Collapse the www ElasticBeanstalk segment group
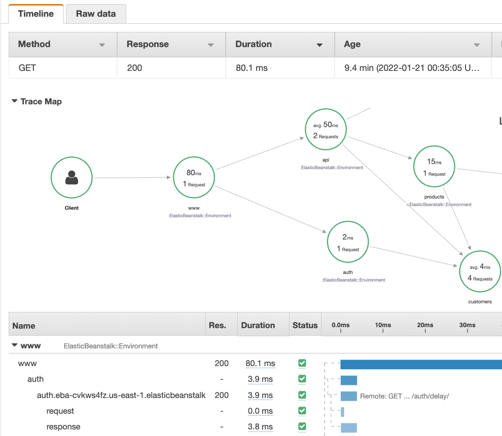Viewport: 502px width, 436px height. pyautogui.click(x=14, y=346)
